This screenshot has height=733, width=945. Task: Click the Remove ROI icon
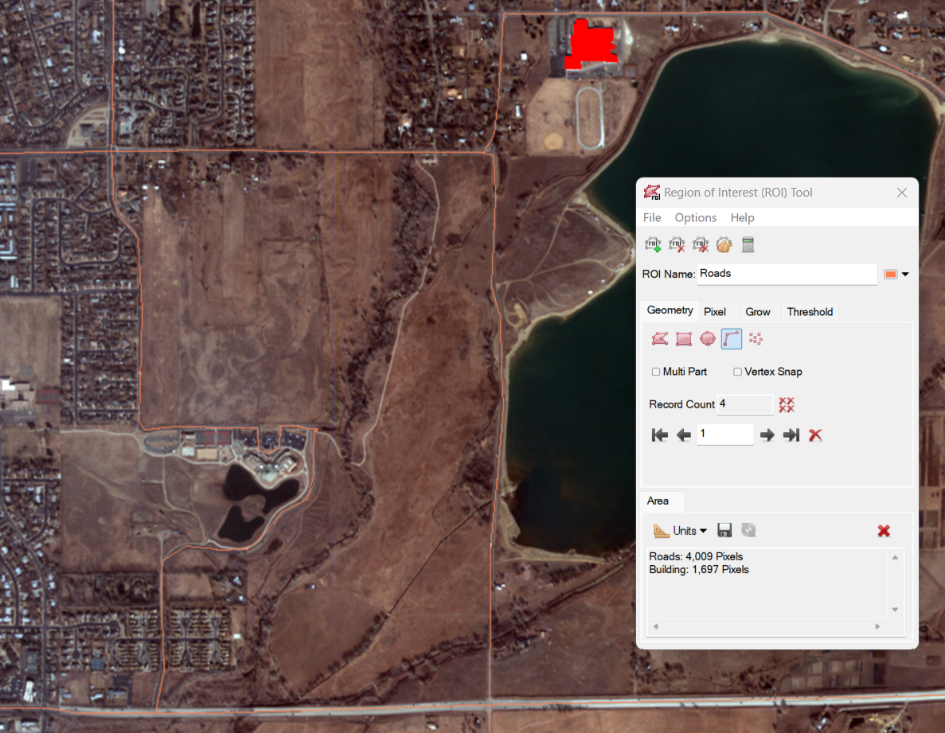point(677,245)
